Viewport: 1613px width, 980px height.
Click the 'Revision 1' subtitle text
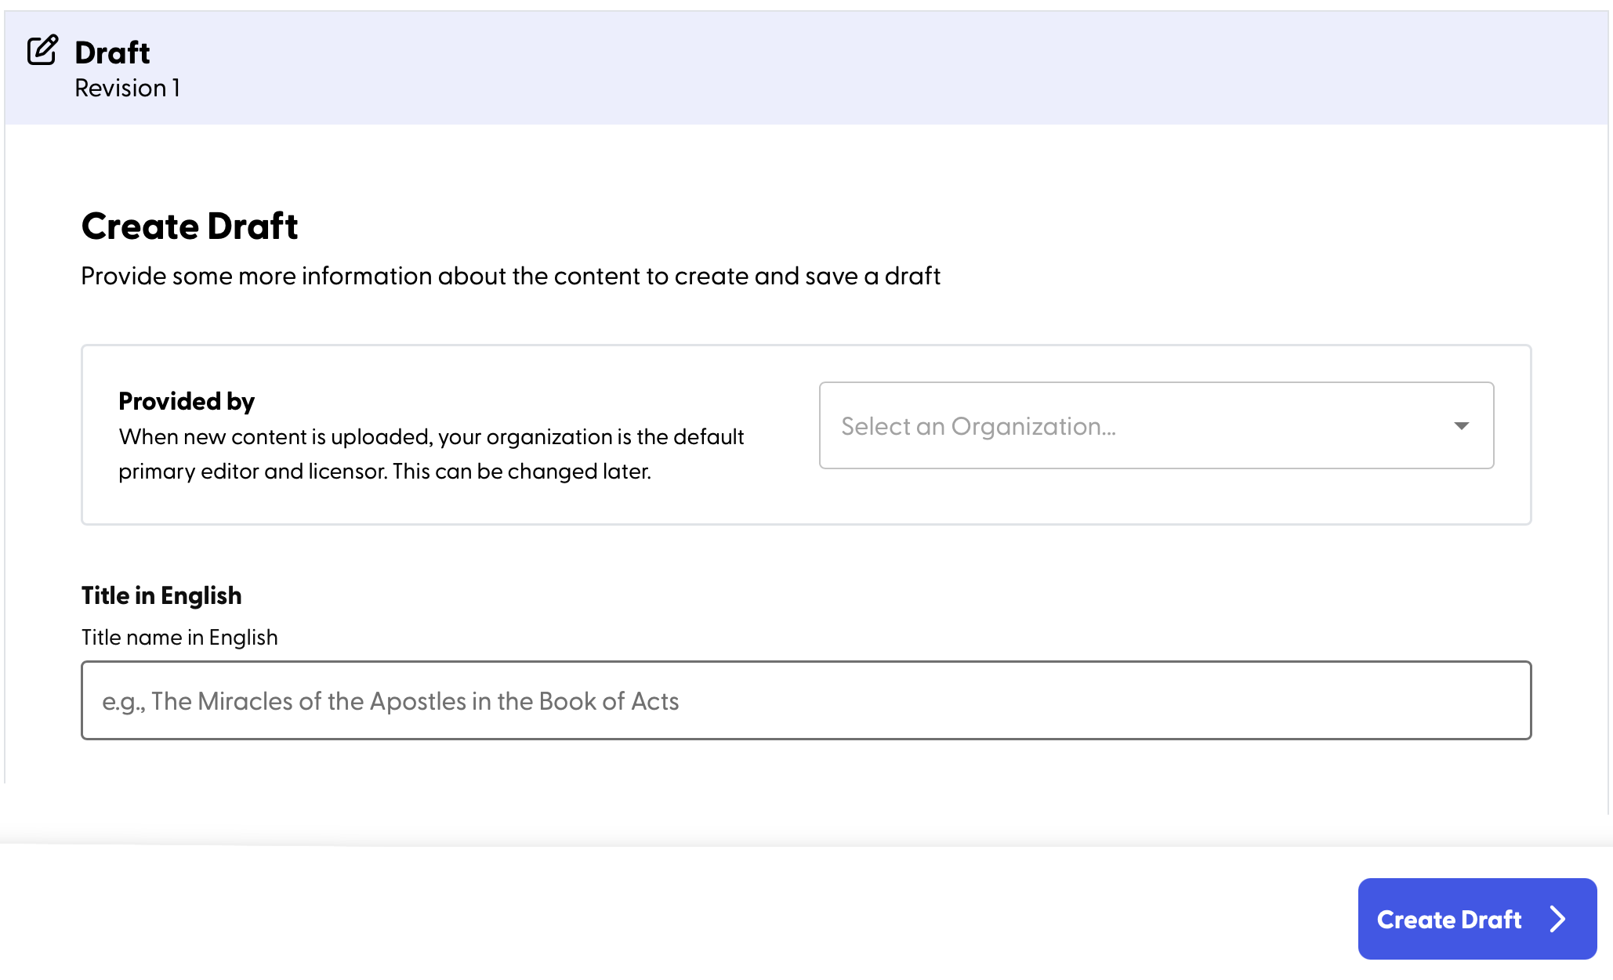[127, 88]
